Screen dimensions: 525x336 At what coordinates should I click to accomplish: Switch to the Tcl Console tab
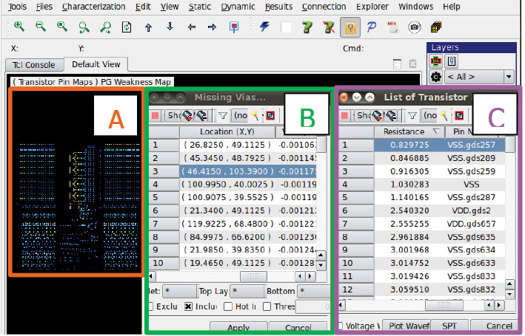35,65
